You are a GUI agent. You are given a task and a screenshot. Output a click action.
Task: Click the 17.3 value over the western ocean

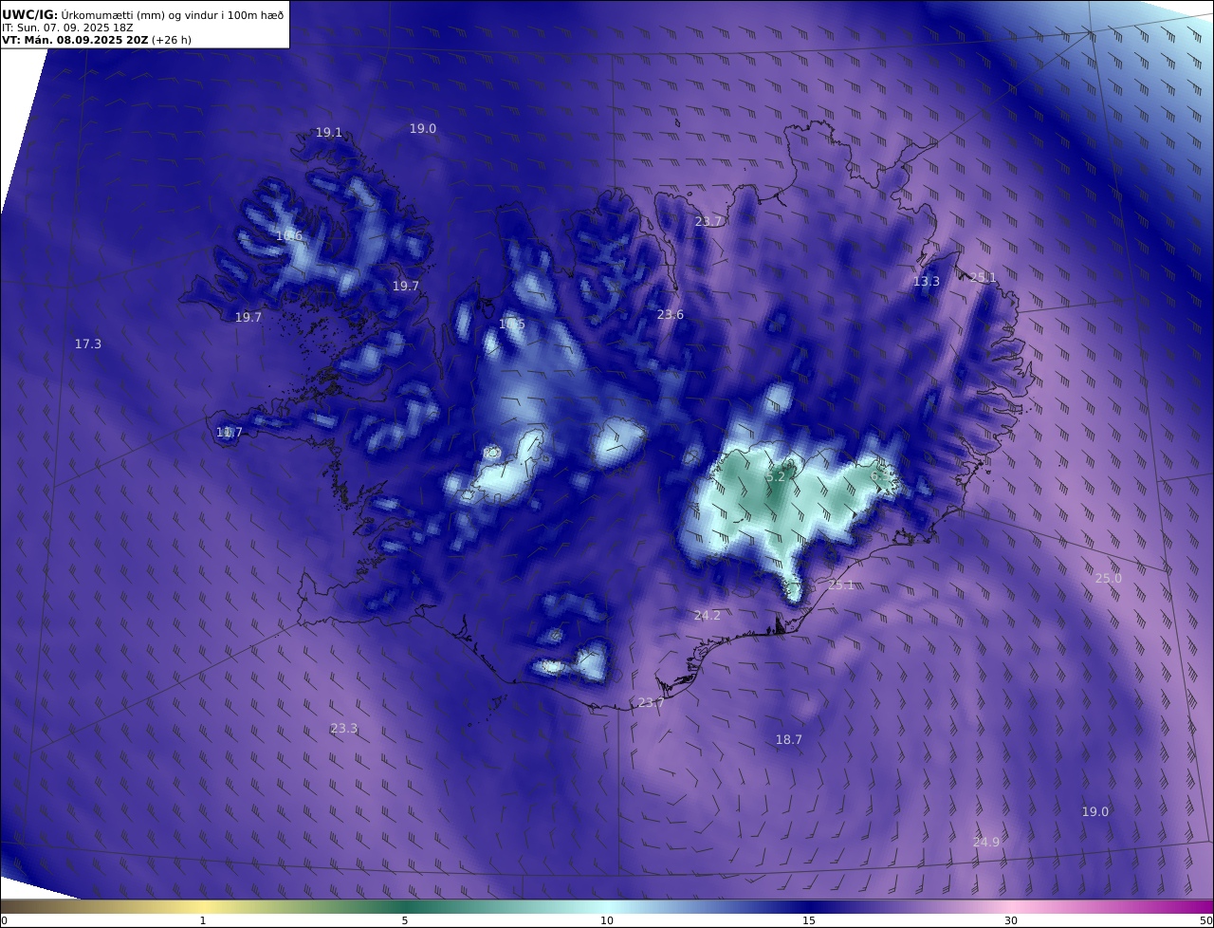coord(88,343)
